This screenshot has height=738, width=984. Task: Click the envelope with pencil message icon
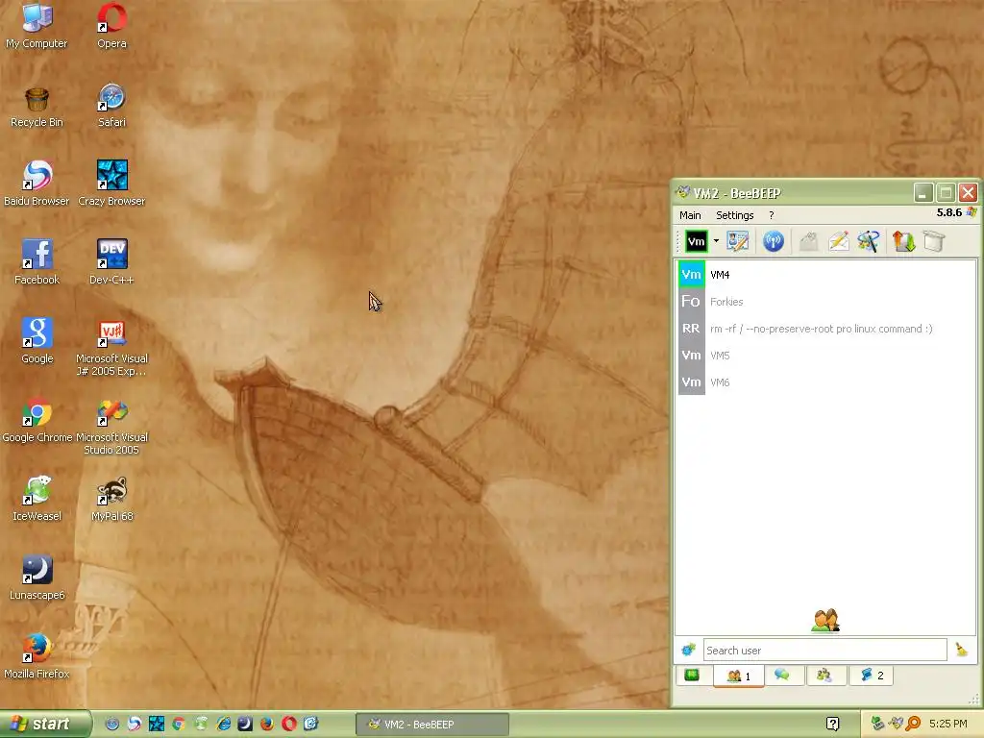838,241
